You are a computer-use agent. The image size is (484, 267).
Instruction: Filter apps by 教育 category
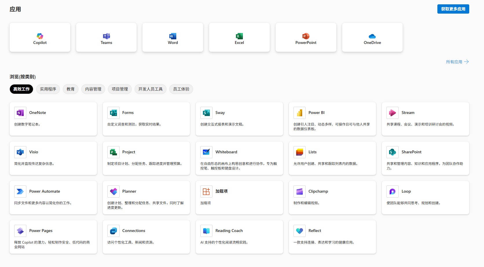coord(71,89)
